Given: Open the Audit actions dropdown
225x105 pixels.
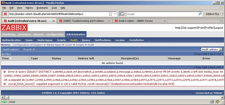Looking at the screenshot, I should pos(212,50).
